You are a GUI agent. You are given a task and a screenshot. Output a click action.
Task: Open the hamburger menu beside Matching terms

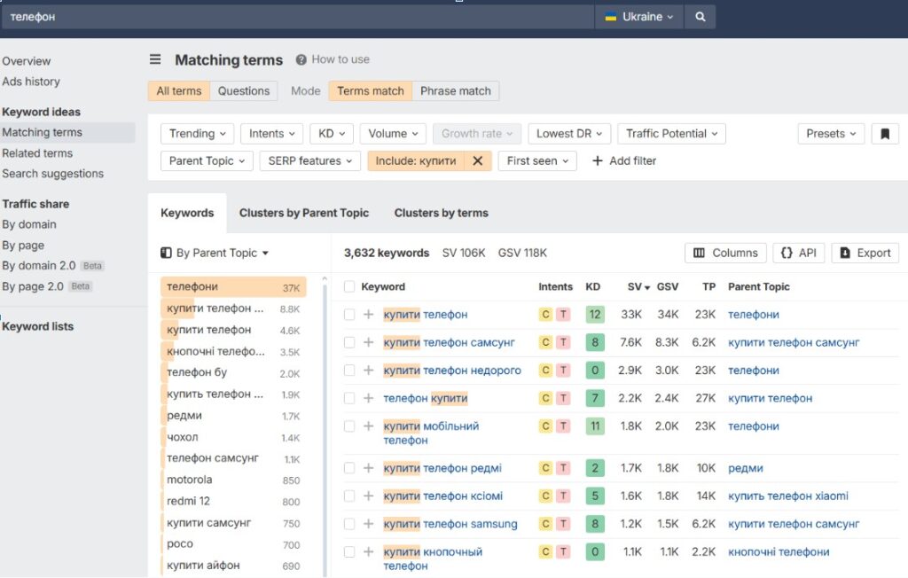(x=155, y=59)
